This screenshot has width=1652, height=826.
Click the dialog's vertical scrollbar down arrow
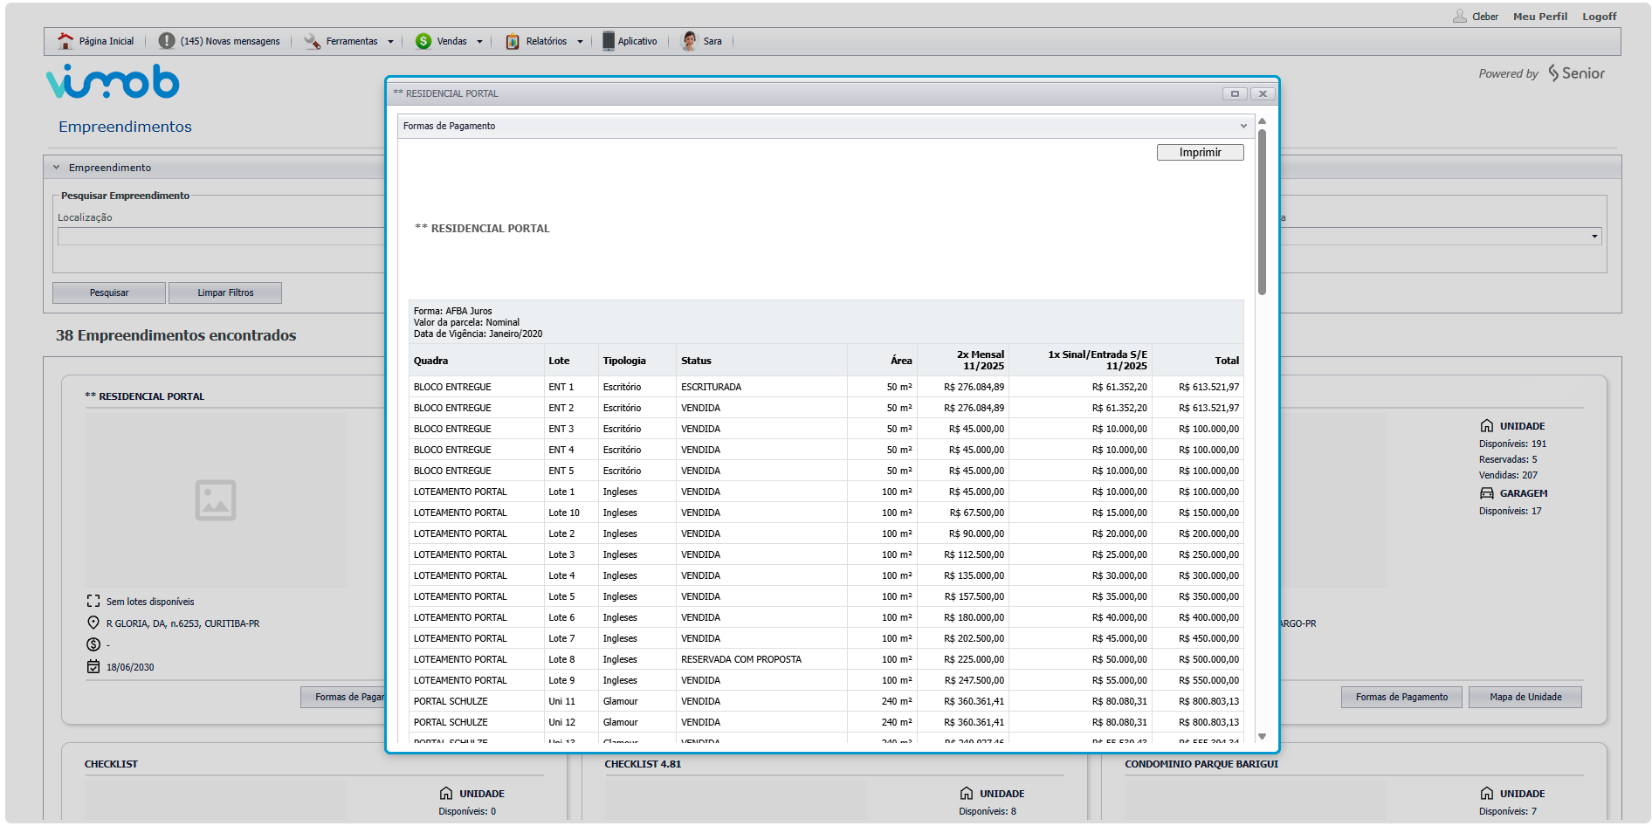(1262, 737)
